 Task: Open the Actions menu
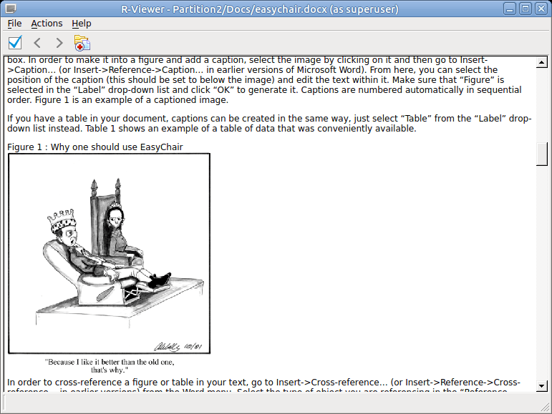click(x=47, y=24)
